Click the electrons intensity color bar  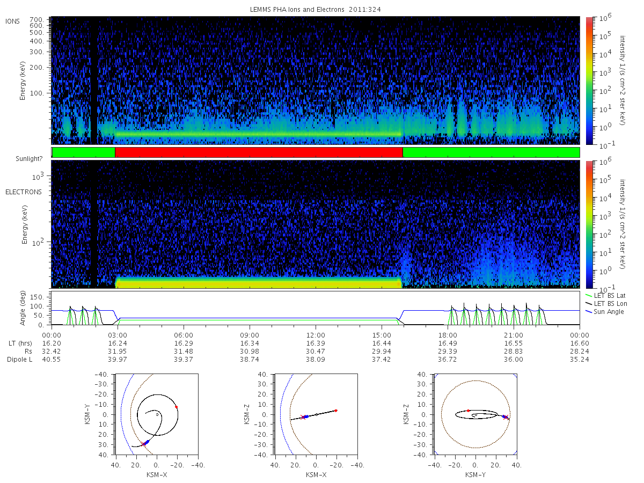click(589, 224)
